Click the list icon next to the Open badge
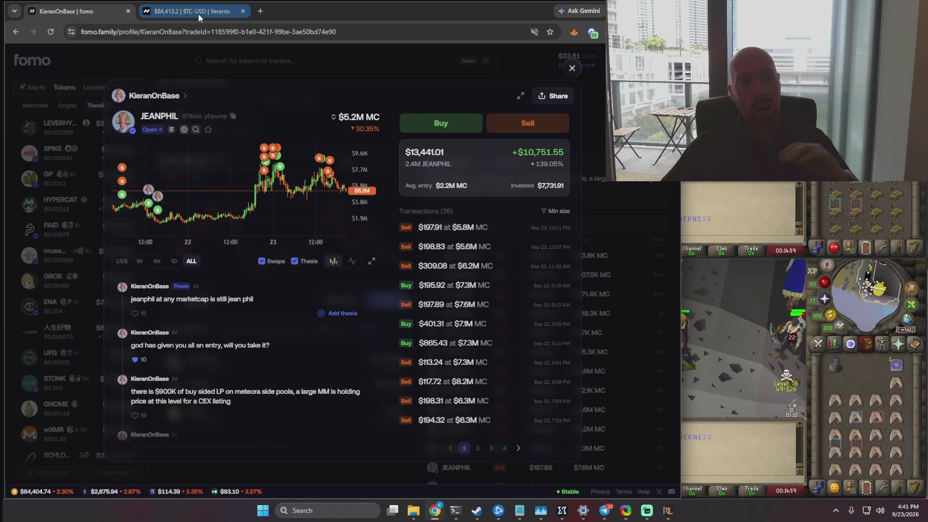The width and height of the screenshot is (928, 522). point(171,130)
